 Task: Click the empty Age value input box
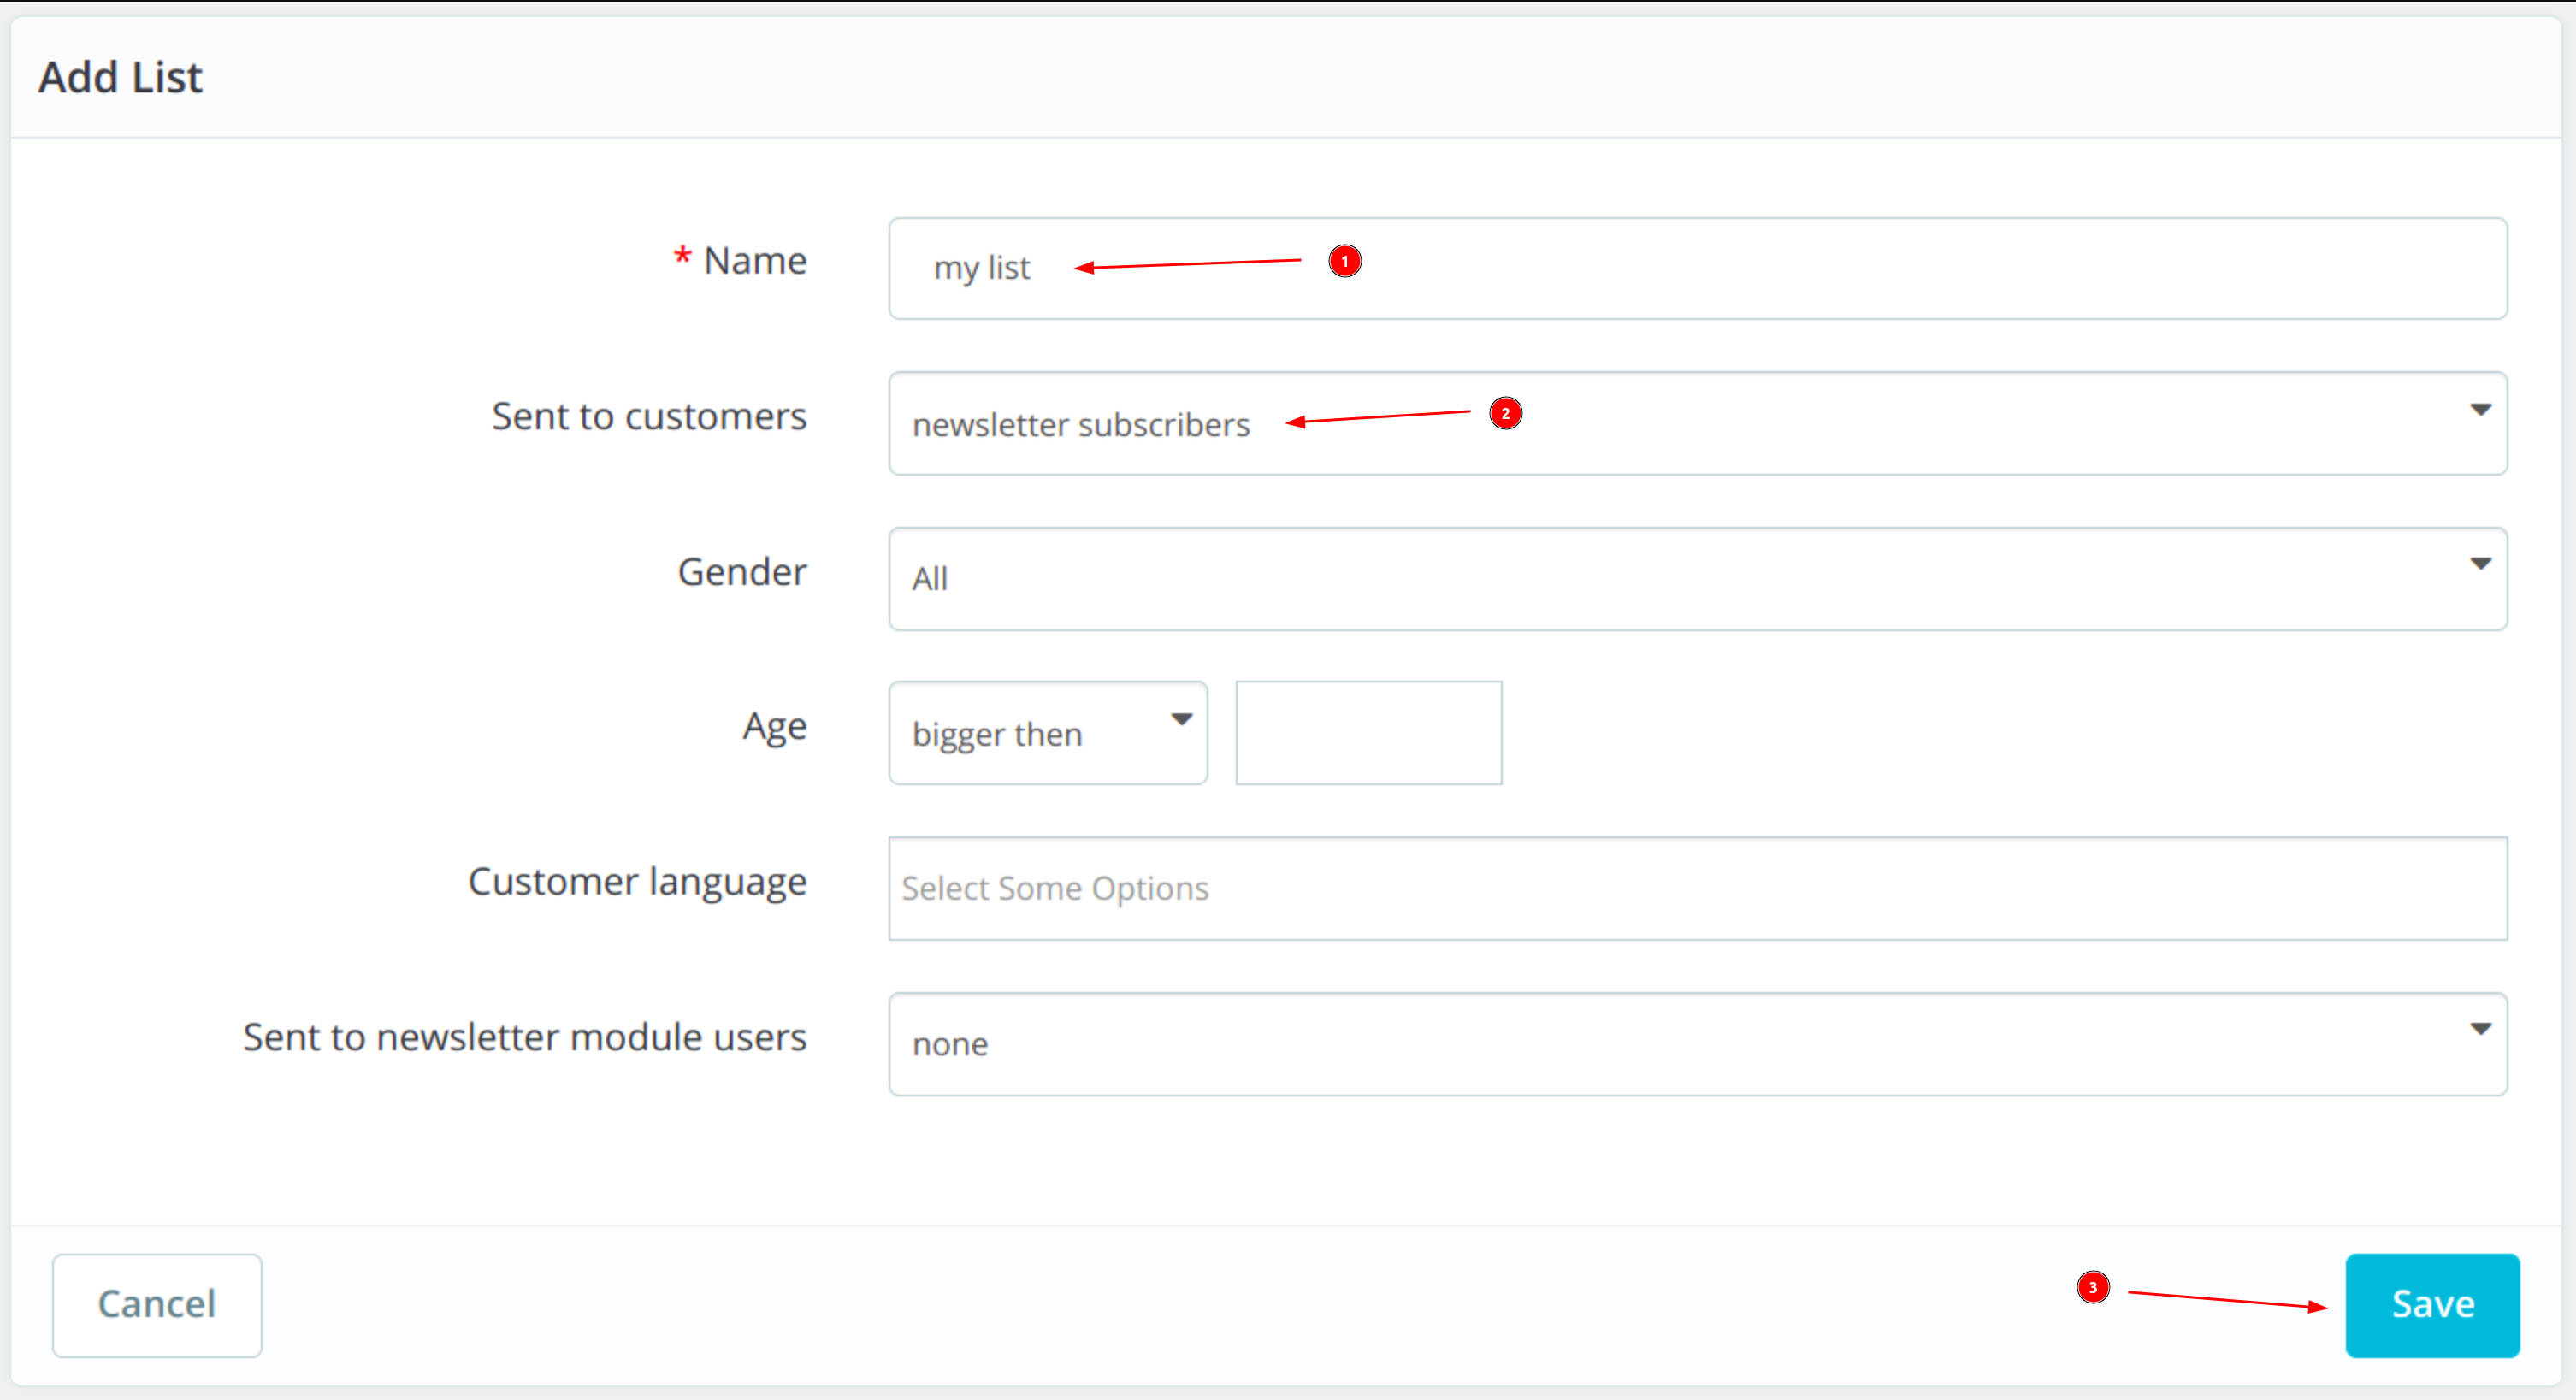(1368, 733)
